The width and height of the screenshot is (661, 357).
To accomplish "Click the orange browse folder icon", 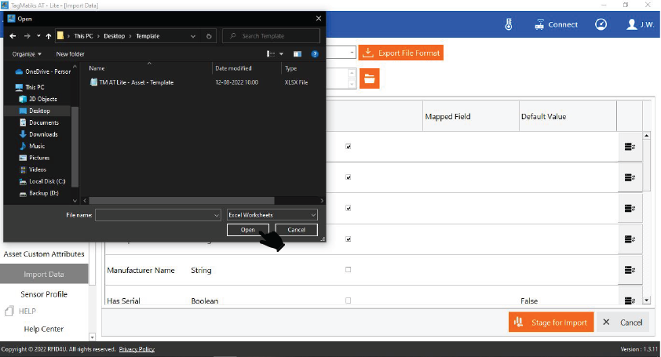I will (369, 78).
